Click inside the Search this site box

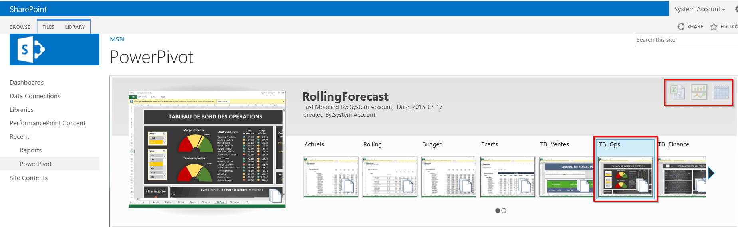click(685, 40)
